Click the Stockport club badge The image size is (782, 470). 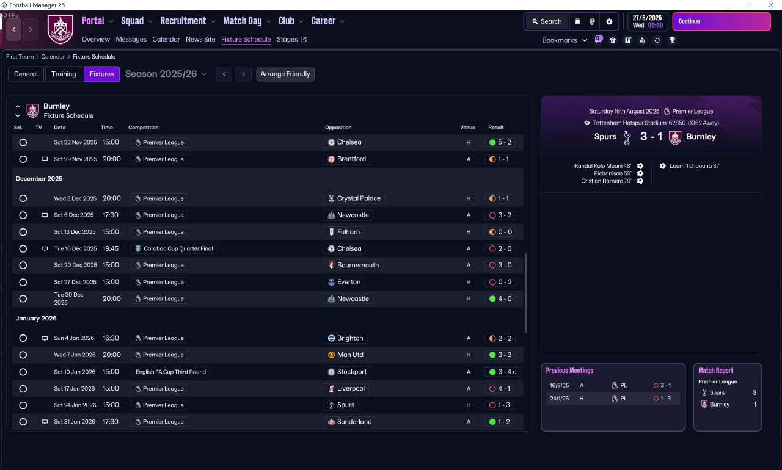[331, 372]
